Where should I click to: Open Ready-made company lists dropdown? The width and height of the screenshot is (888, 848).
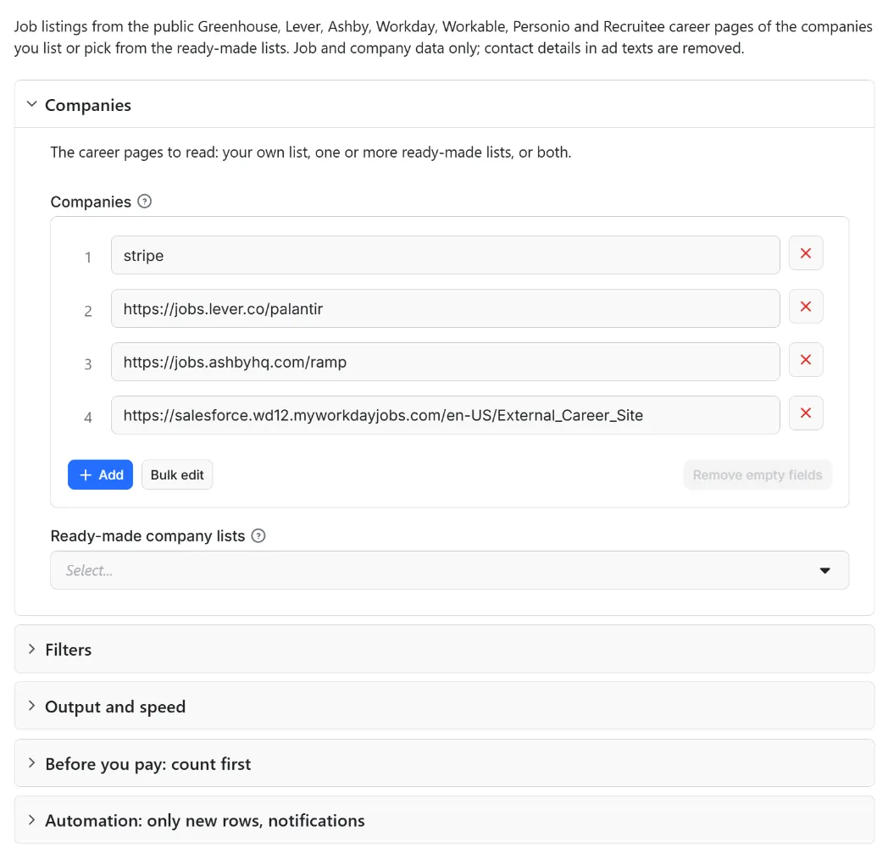point(450,570)
